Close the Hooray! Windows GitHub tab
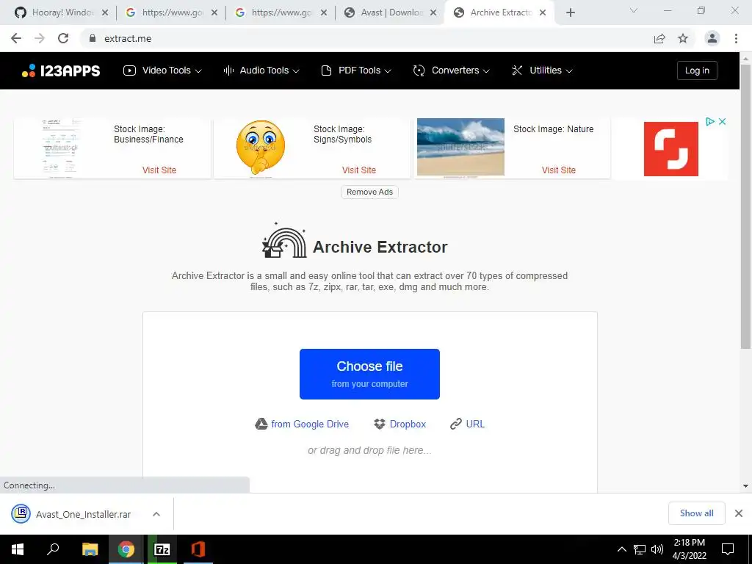 click(x=105, y=13)
